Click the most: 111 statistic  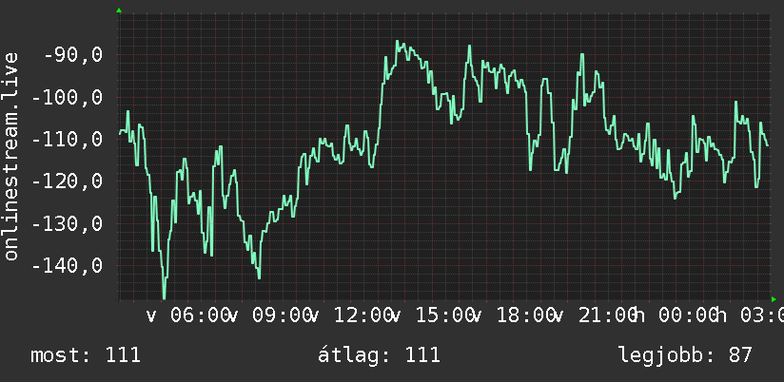pos(86,355)
